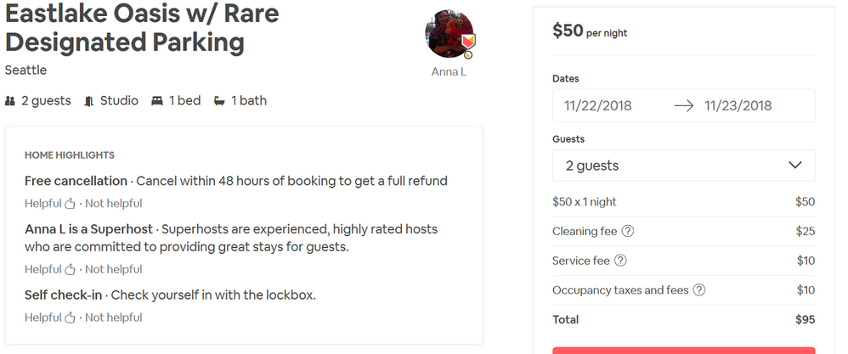Click the red booking button below Total
The height and width of the screenshot is (354, 848).
tap(683, 350)
